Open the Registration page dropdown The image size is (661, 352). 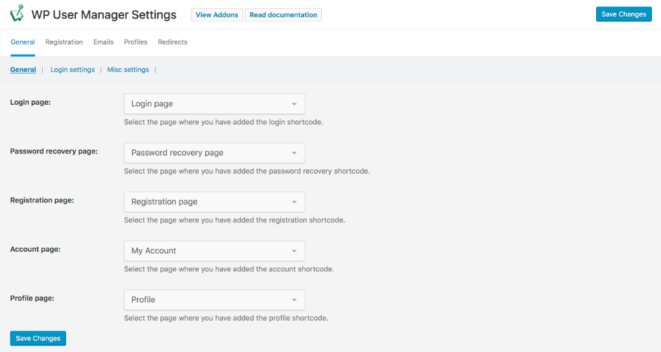tap(214, 202)
